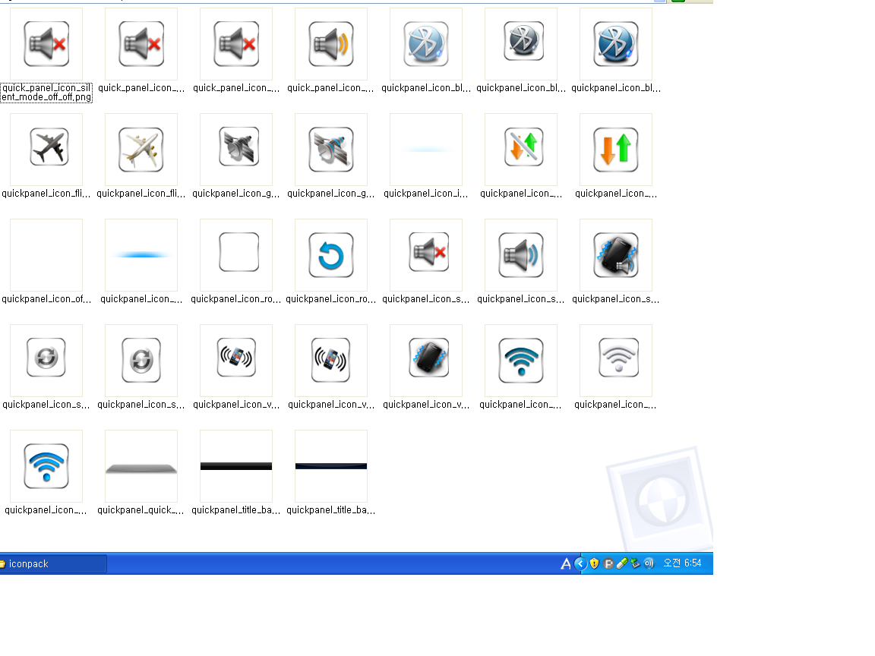Select the speaker icon with orange sound waves

pos(331,44)
